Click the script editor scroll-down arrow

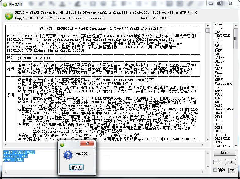tap(208, 167)
